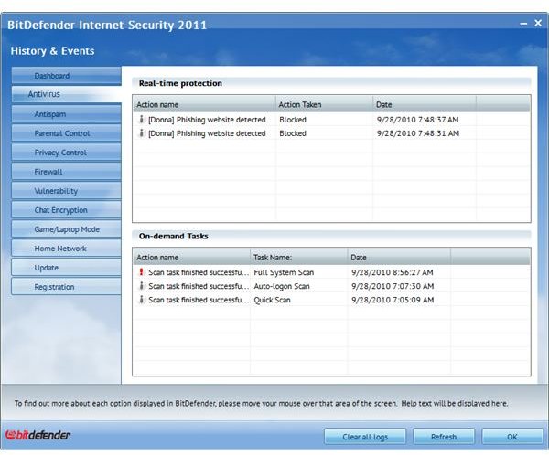The image size is (549, 455).
Task: Select scan finished text for Auto-logon Scan
Action: point(199,286)
